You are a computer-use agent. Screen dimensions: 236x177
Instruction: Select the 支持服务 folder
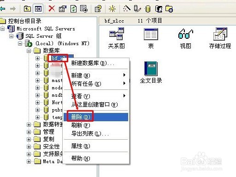tap(53, 153)
